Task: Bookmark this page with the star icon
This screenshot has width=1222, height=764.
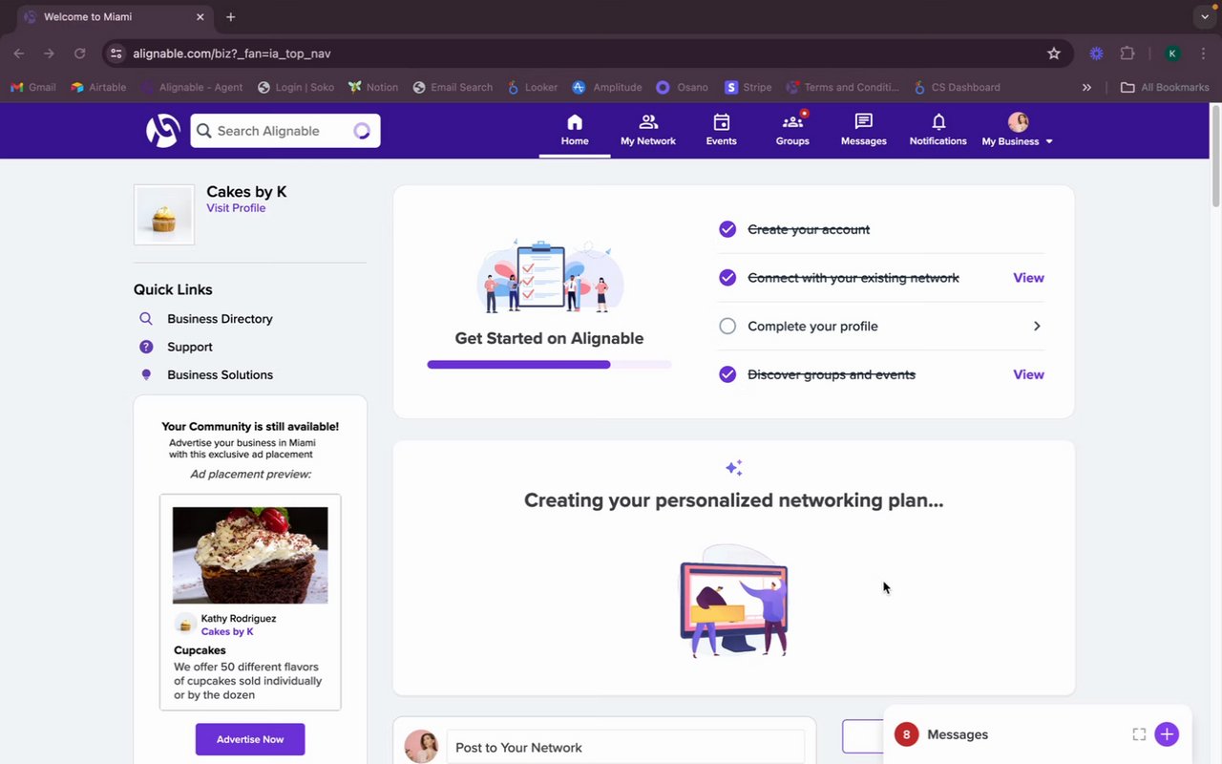Action: tap(1054, 53)
